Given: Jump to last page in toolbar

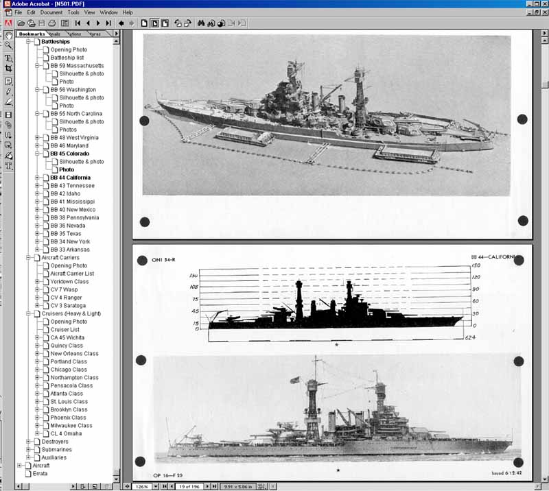Looking at the screenshot, I should coord(108,23).
